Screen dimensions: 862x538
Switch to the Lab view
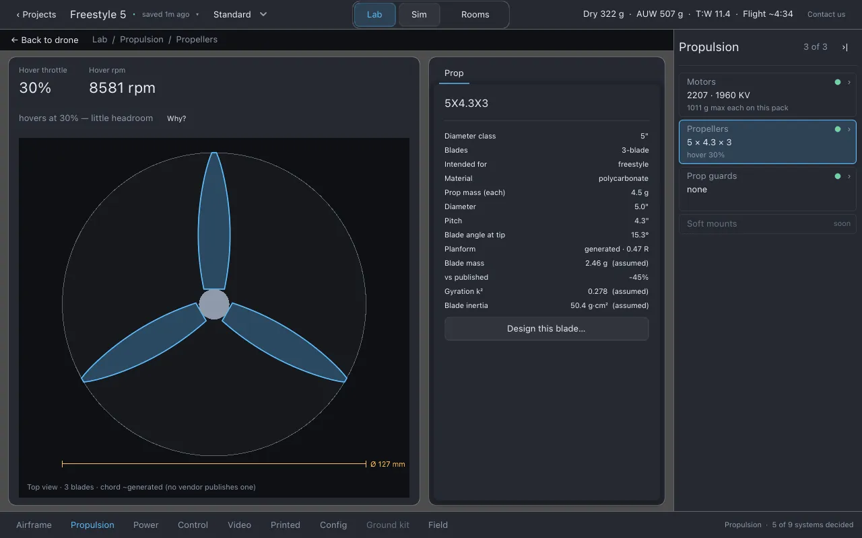[374, 14]
